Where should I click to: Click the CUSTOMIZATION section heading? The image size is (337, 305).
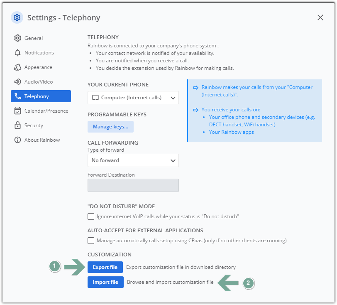[x=110, y=255]
